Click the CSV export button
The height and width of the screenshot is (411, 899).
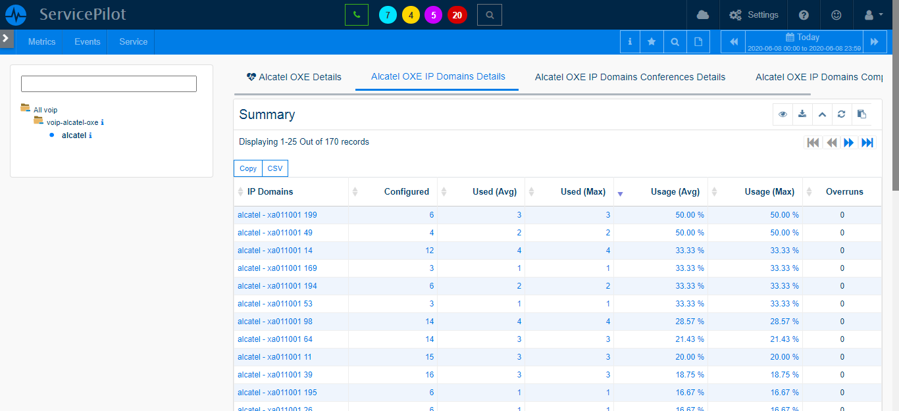coord(274,168)
